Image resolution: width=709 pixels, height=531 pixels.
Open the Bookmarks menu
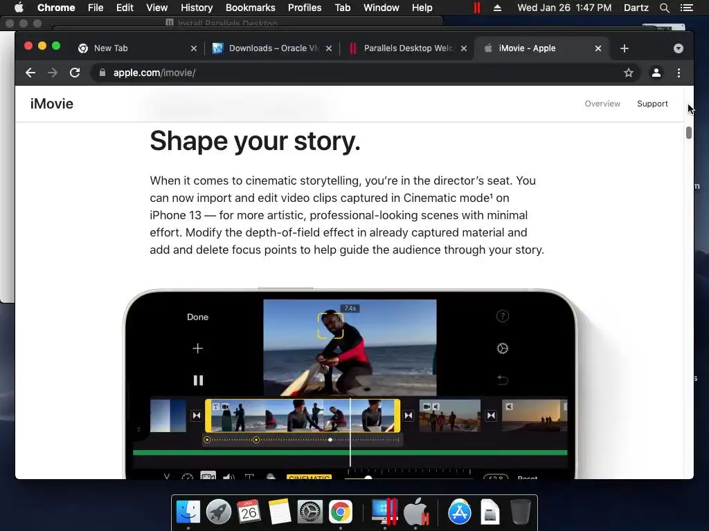[251, 8]
